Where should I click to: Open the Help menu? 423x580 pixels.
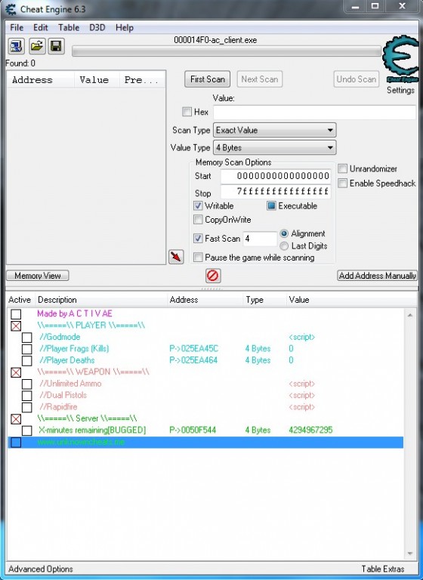point(125,28)
